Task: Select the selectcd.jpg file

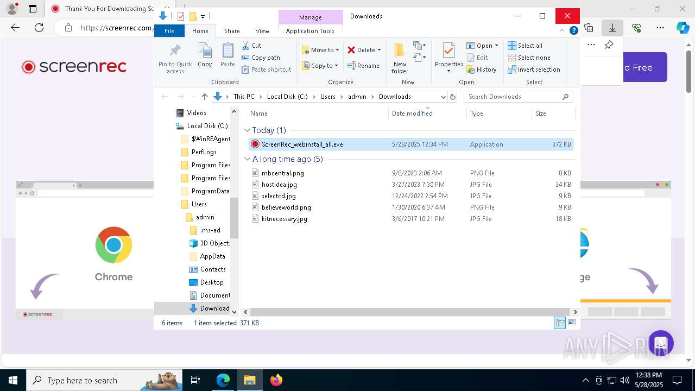Action: tap(279, 196)
